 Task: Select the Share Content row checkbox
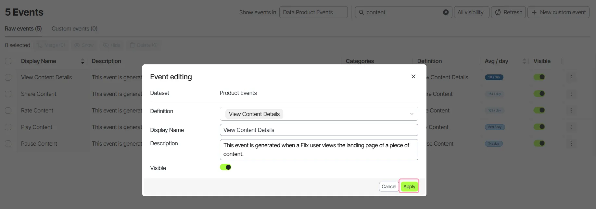[x=8, y=94]
